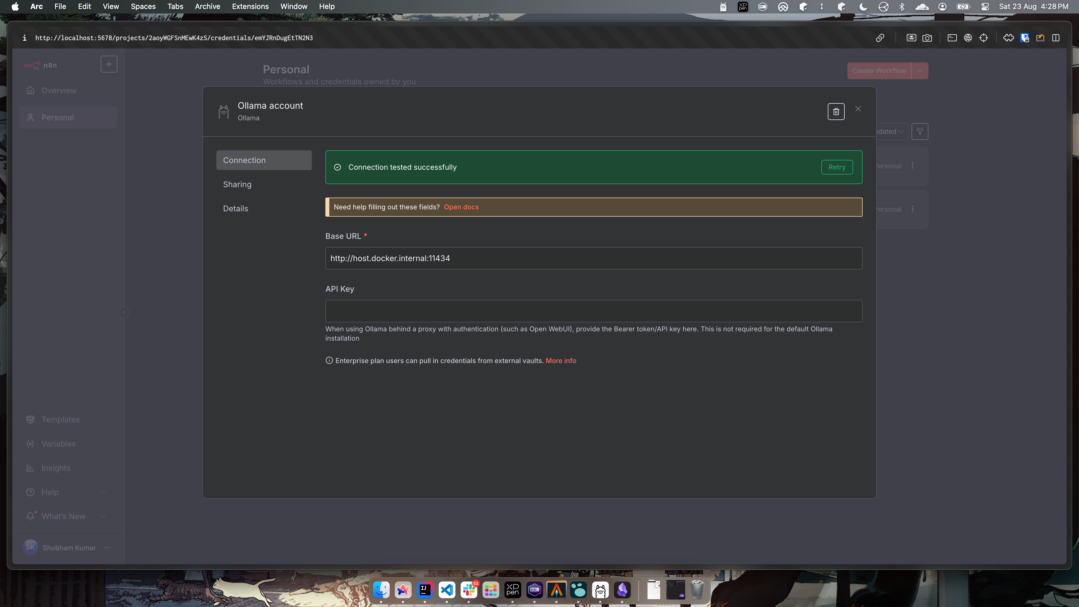
Task: Expand the Create Workflow dropdown arrow
Action: 920,70
